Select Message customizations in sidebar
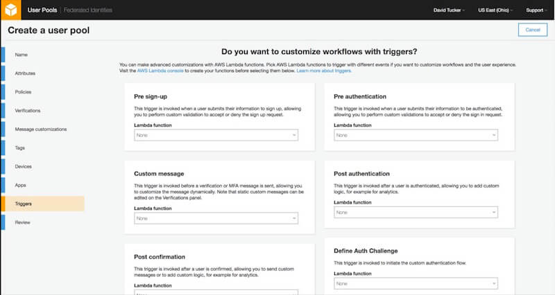 pyautogui.click(x=41, y=129)
